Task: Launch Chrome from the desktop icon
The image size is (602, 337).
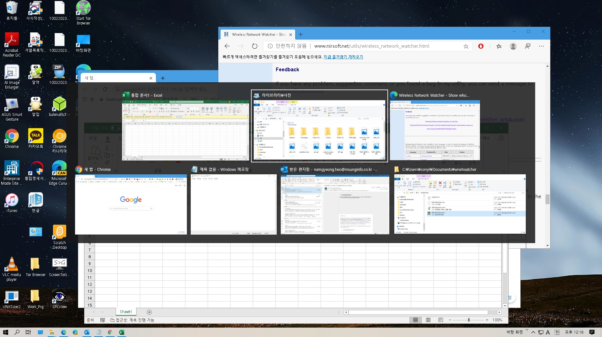Action: coord(12,139)
